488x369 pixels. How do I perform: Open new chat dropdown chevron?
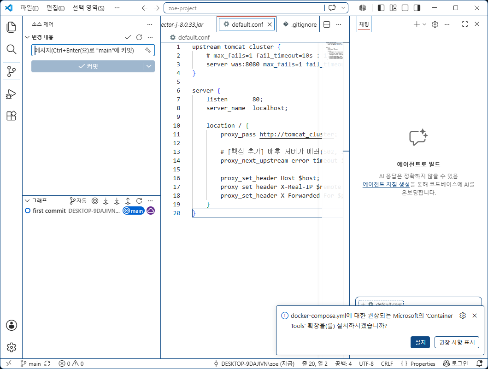click(424, 24)
